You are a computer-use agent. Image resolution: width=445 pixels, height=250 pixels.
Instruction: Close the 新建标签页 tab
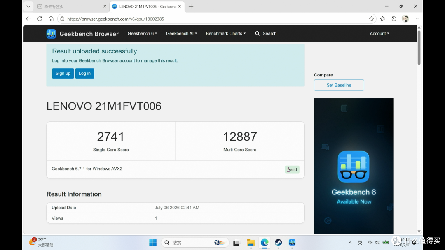[x=105, y=6]
